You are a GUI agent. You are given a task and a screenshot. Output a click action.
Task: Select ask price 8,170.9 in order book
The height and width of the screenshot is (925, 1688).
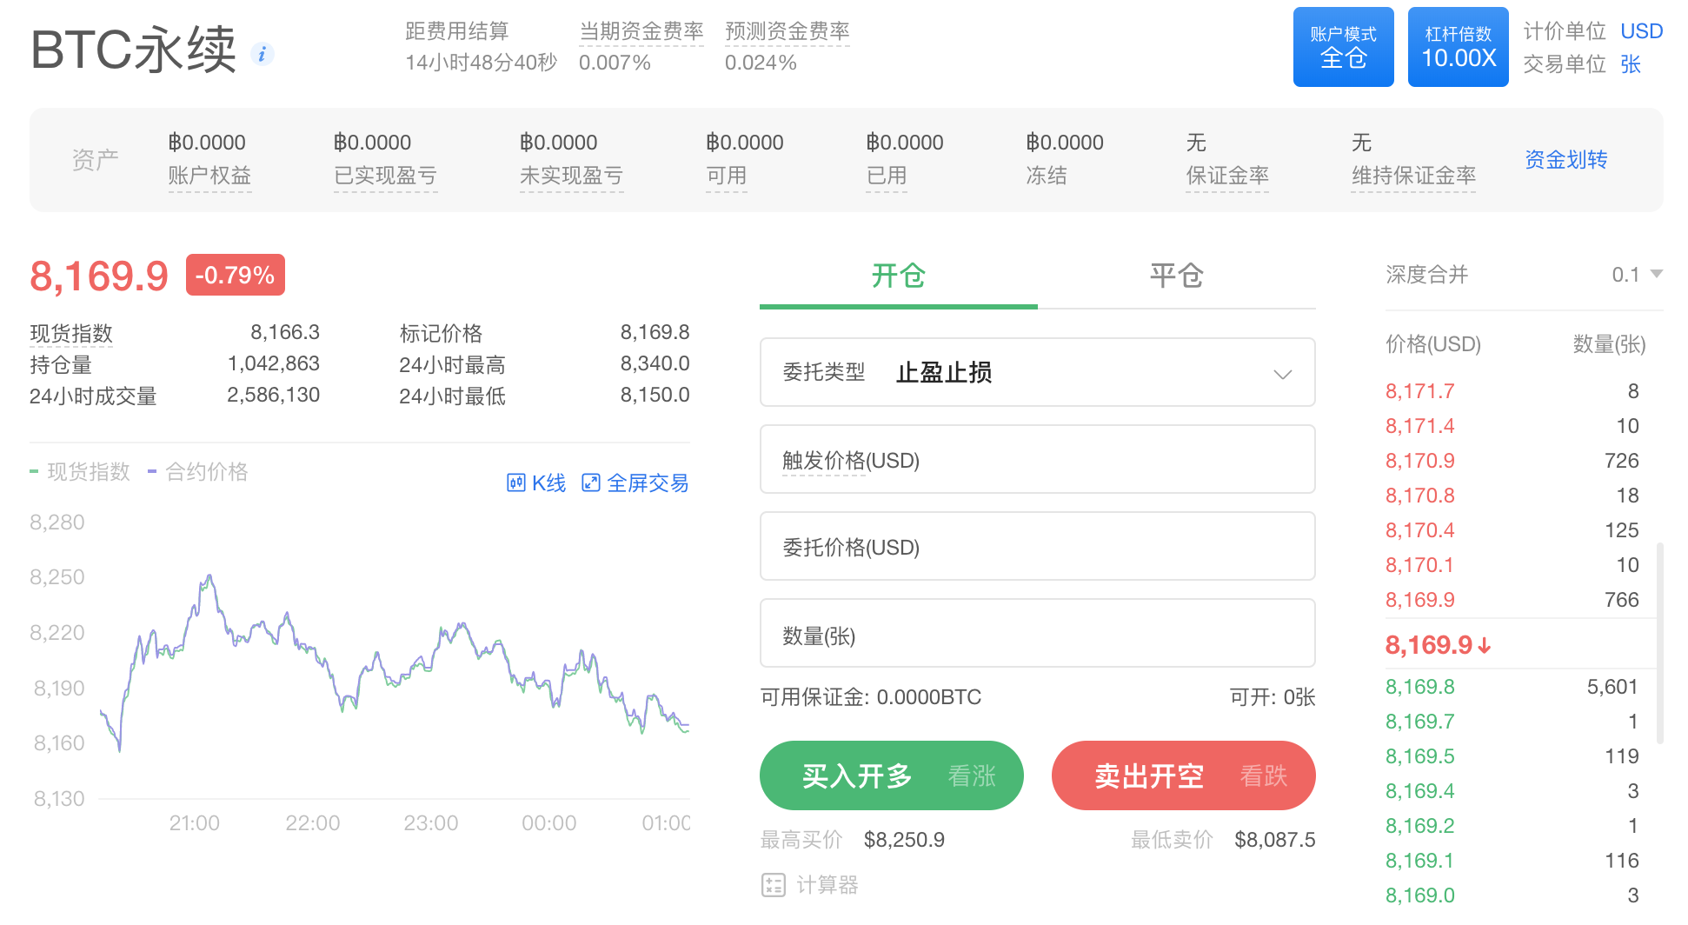click(x=1419, y=461)
